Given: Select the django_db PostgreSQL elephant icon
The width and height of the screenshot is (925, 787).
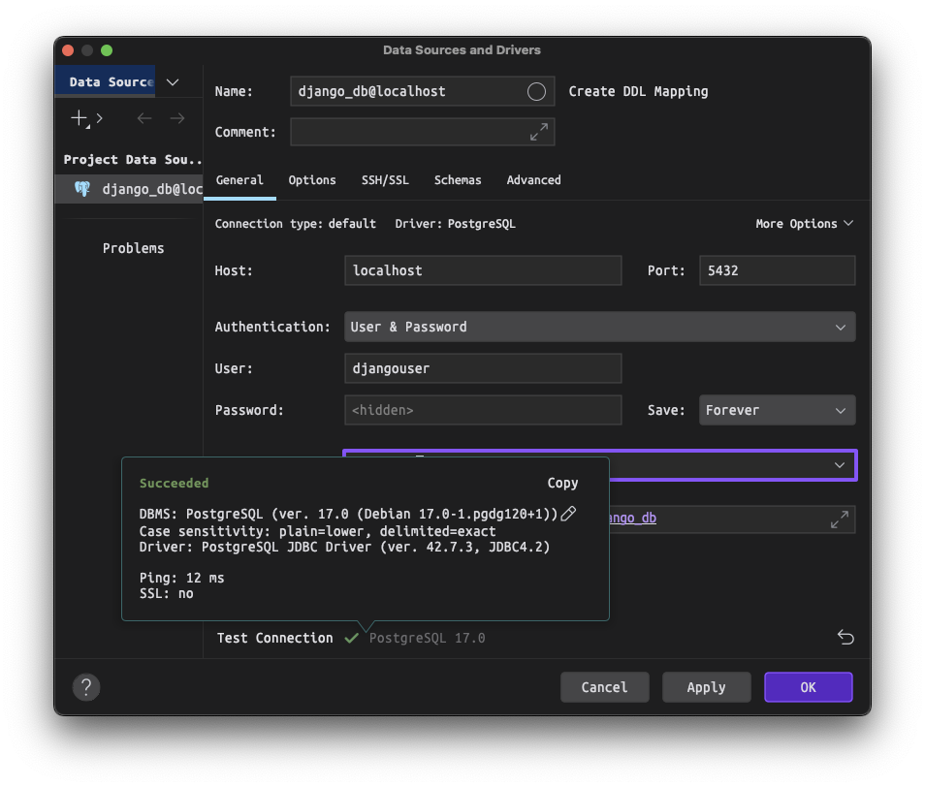Looking at the screenshot, I should [x=82, y=188].
